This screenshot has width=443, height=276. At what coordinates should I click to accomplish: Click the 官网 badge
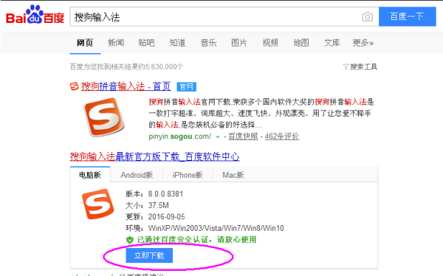(x=187, y=87)
